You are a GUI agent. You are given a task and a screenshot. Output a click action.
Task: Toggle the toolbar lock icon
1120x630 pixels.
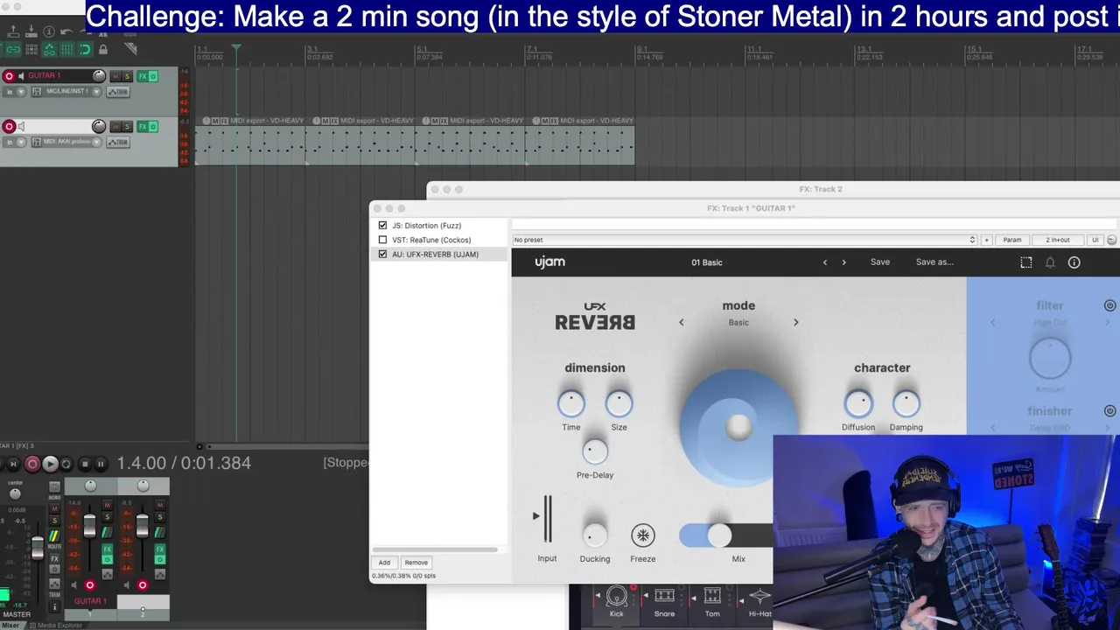(103, 50)
